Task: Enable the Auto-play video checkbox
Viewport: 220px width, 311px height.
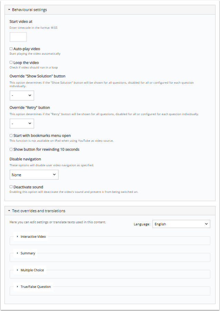Action: click(11, 49)
